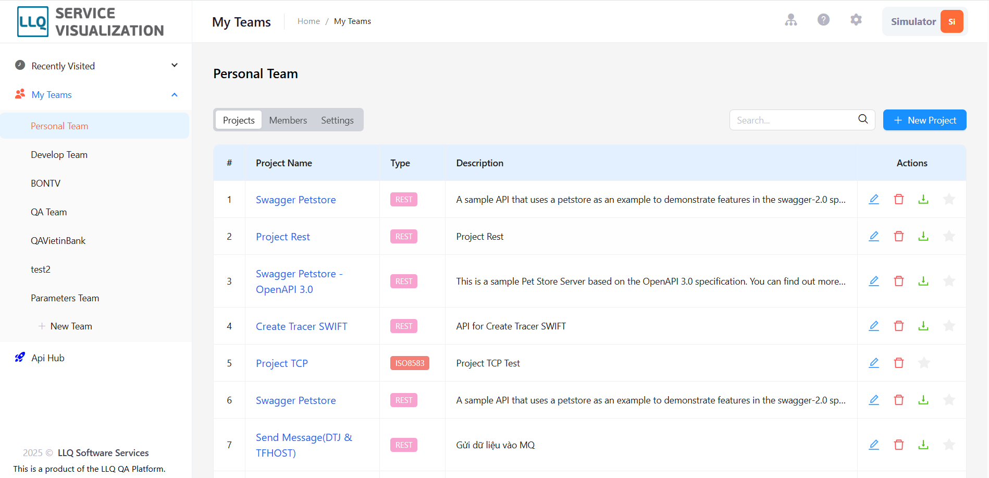Screen dimensions: 989x478
Task: Delete the row 6 Swagger Petstore project
Action: point(899,400)
